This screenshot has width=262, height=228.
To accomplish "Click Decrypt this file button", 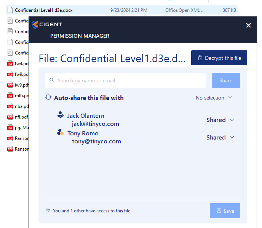I will (x=219, y=58).
